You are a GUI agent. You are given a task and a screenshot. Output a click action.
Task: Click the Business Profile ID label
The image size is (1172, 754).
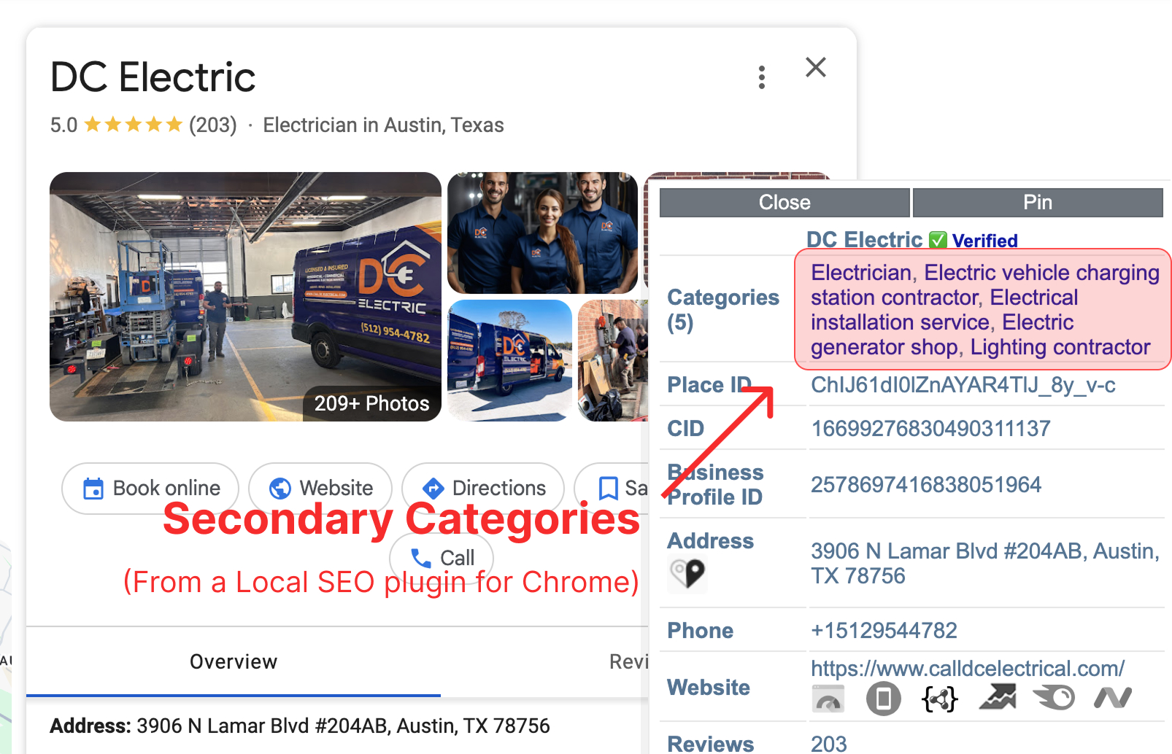(x=715, y=484)
